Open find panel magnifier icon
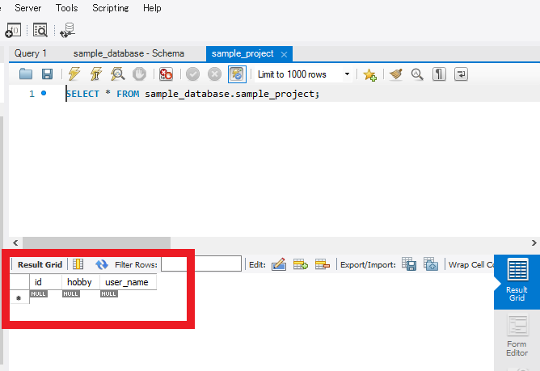Image resolution: width=540 pixels, height=371 pixels. (417, 74)
